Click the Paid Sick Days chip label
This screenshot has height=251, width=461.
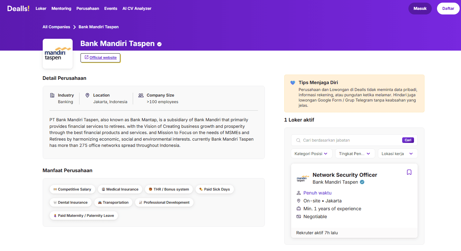coord(217,189)
